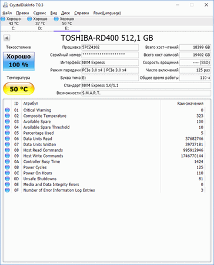Click the Хорошо 100 % health status button

[19, 61]
